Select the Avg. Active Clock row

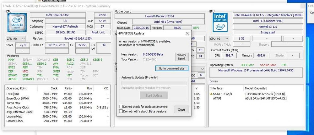click(x=57, y=107)
